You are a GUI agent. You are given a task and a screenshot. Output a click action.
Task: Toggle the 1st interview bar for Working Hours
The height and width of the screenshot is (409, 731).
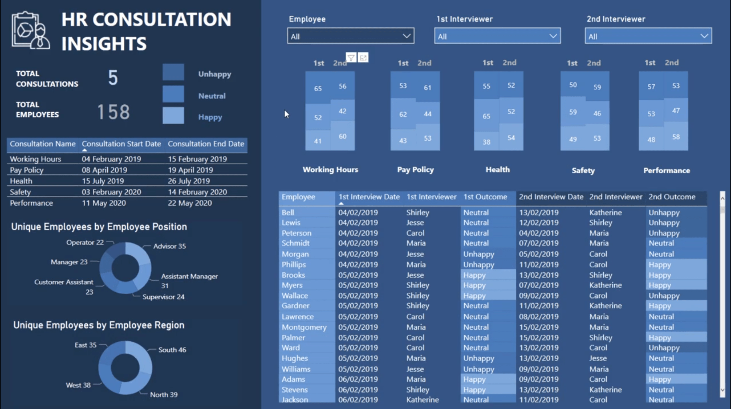[x=318, y=113]
